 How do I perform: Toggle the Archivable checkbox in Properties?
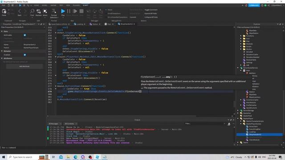pyautogui.click(x=25, y=35)
